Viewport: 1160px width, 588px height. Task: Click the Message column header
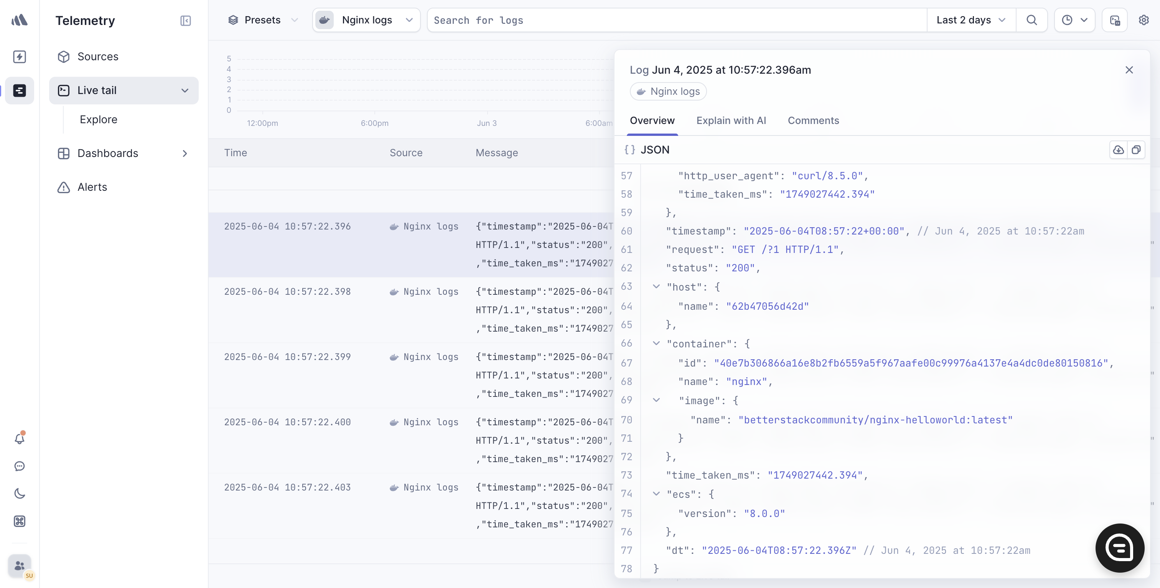coord(497,153)
